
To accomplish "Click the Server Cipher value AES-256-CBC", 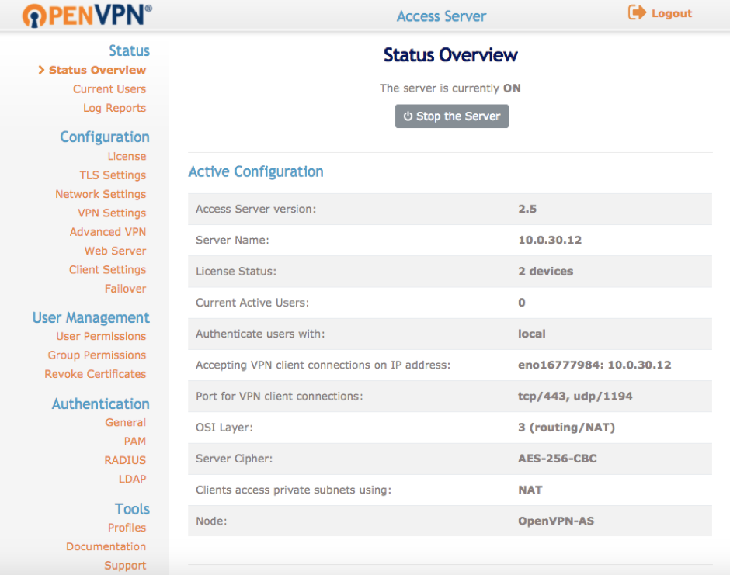I will tap(558, 459).
